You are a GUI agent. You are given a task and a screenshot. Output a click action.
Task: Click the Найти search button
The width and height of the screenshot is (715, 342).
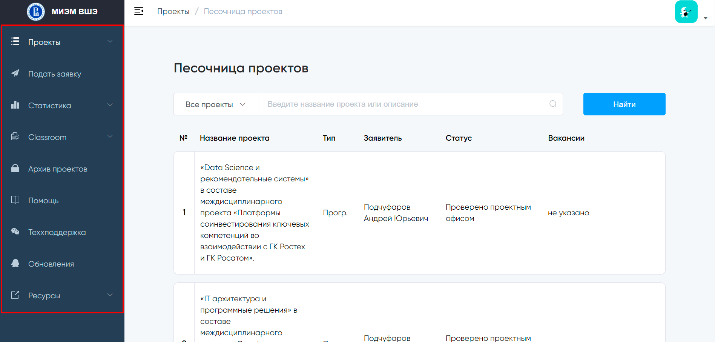pyautogui.click(x=624, y=104)
